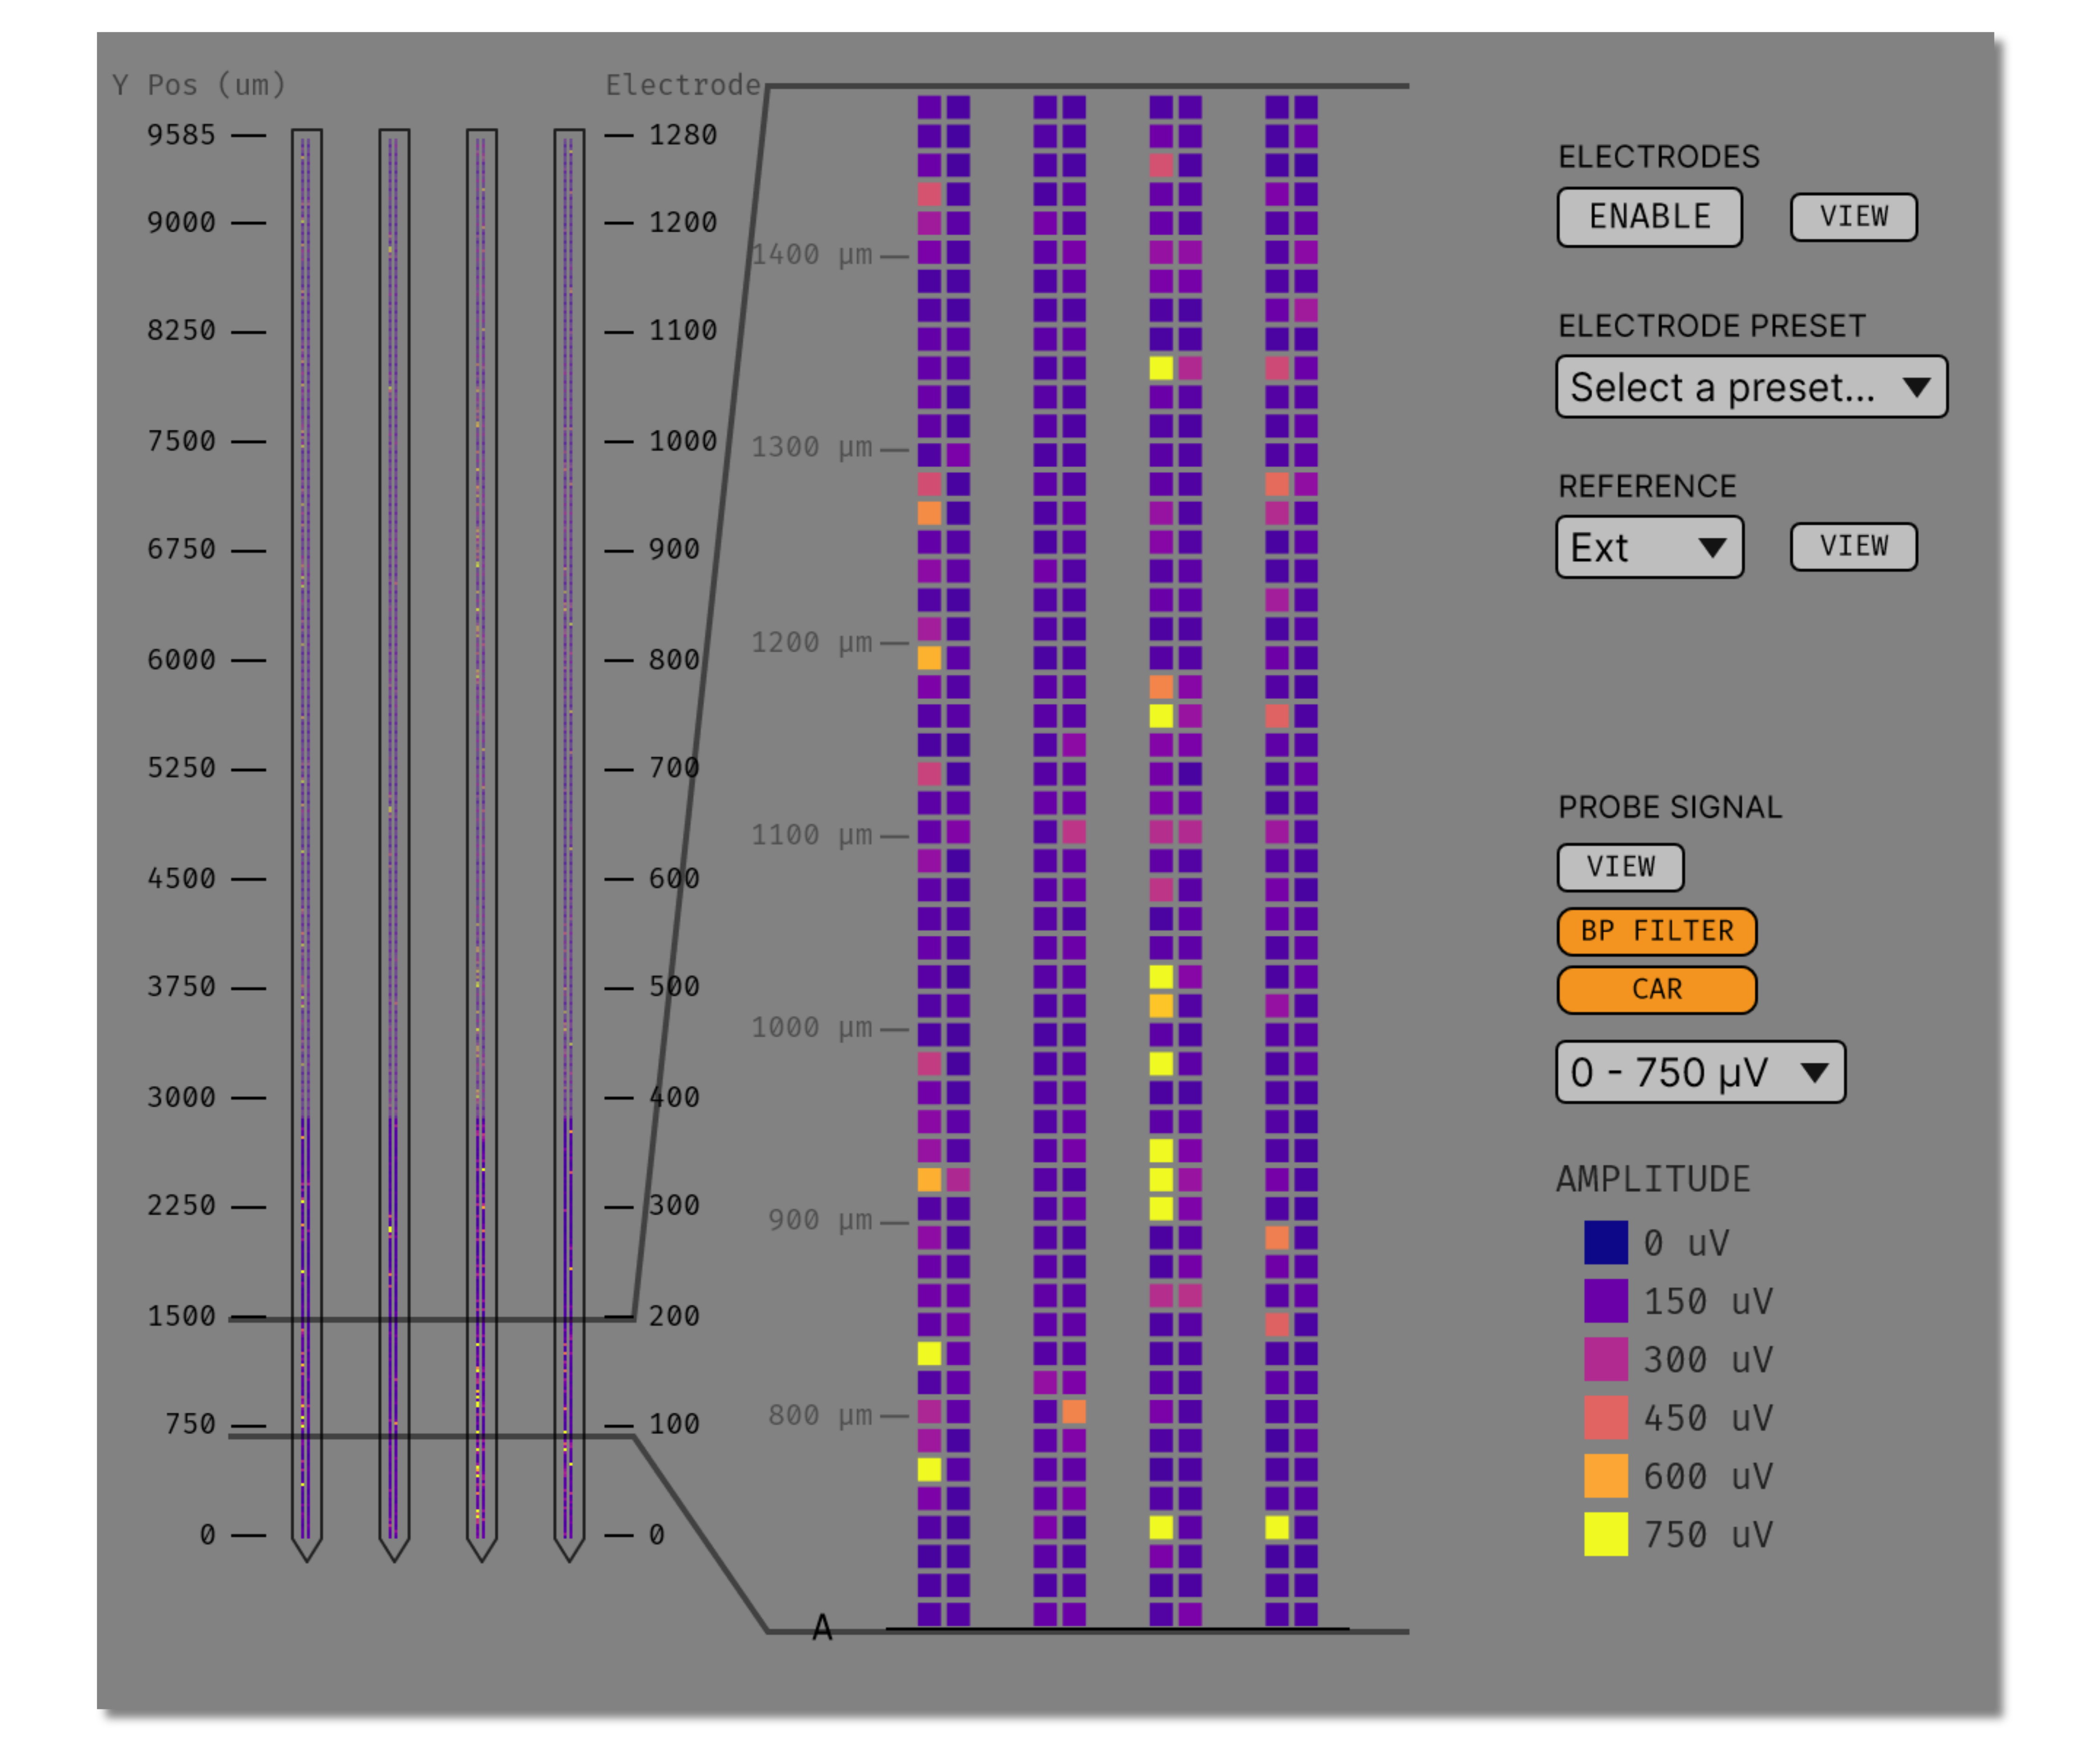Screen dimensions: 2100x1750
Task: Click the 300 uV magenta amplitude swatch
Action: coord(1605,1359)
